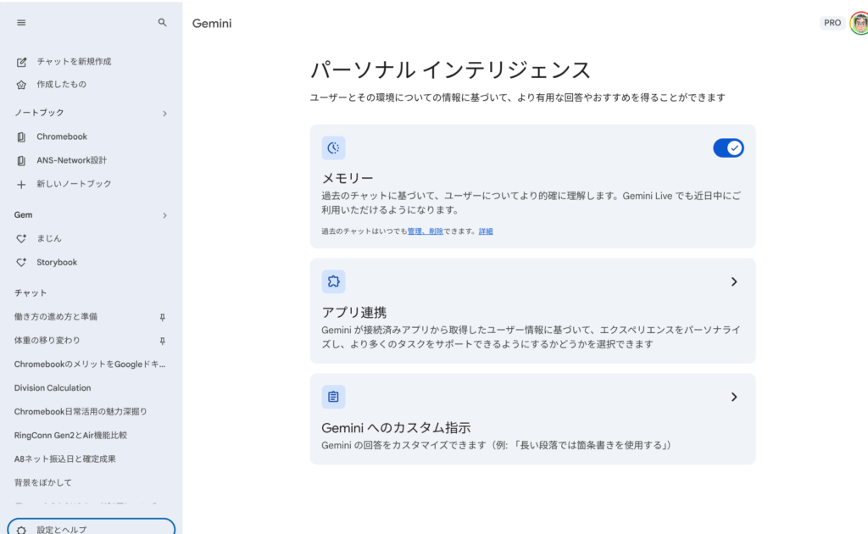Viewport: 868px width, 534px height.
Task: Open the 設定とヘルプ menu
Action: 91,529
